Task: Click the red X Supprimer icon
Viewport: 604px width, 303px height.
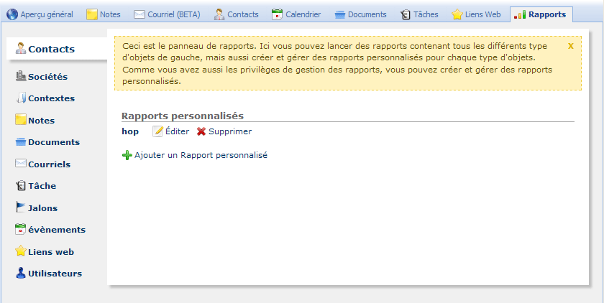Action: [x=201, y=131]
